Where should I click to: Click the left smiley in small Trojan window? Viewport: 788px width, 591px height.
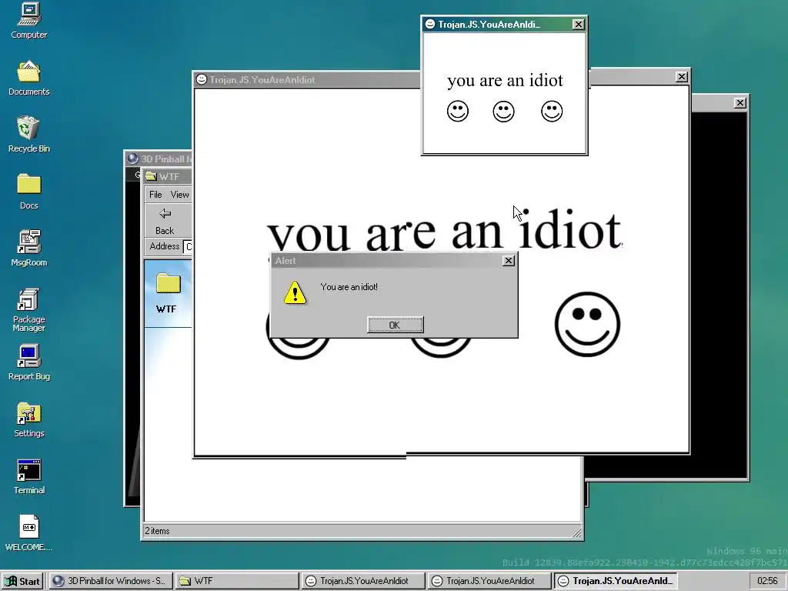(457, 111)
